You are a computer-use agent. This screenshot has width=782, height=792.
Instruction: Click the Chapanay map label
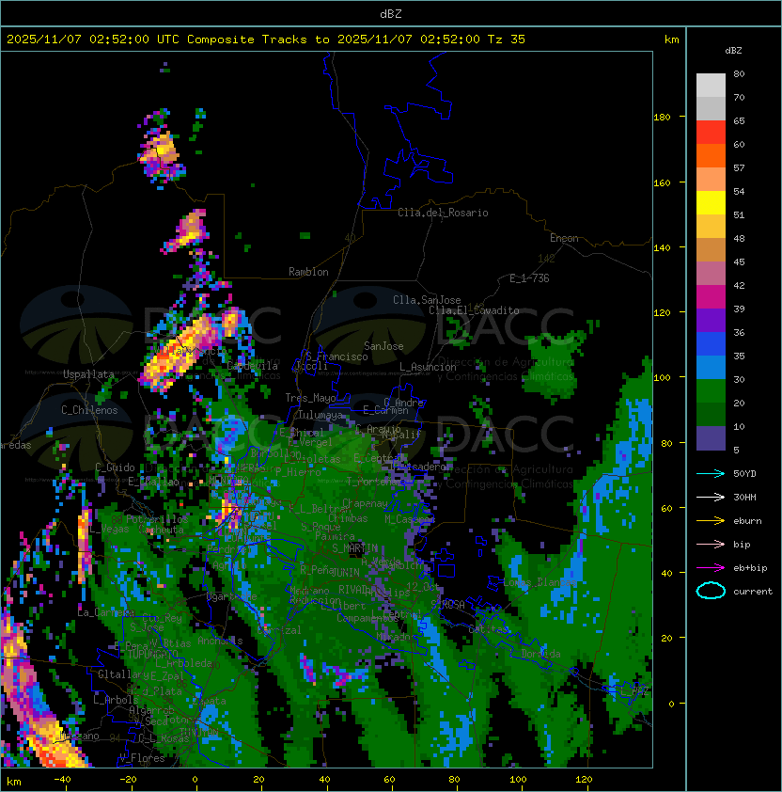point(365,503)
